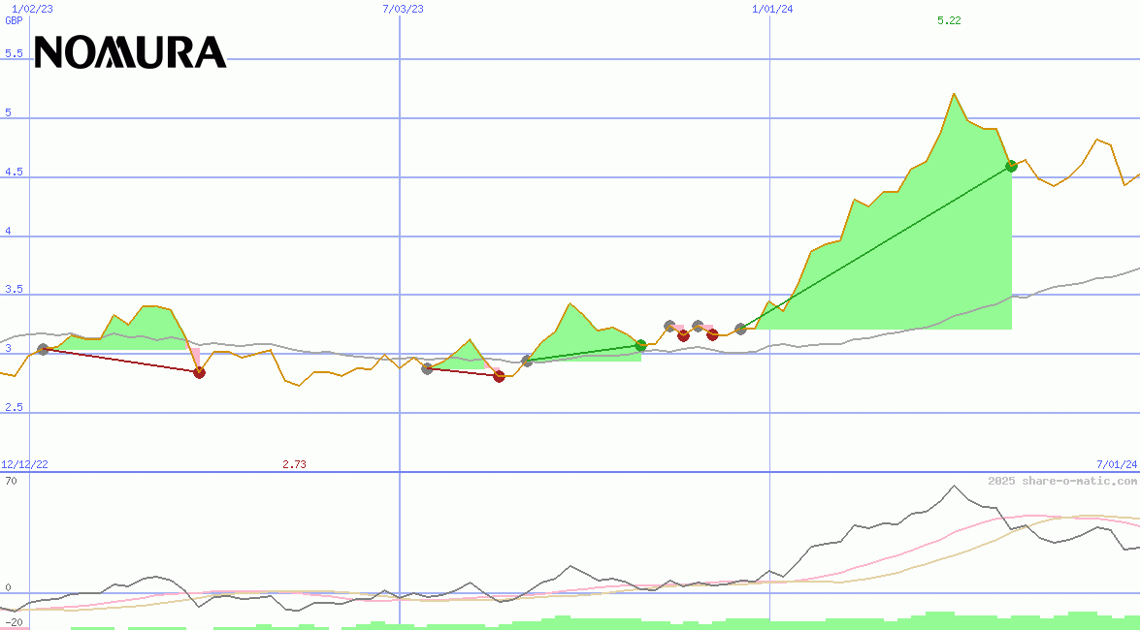This screenshot has height=630, width=1140.
Task: Click the leftmost red marker after the first peak
Action: (200, 371)
